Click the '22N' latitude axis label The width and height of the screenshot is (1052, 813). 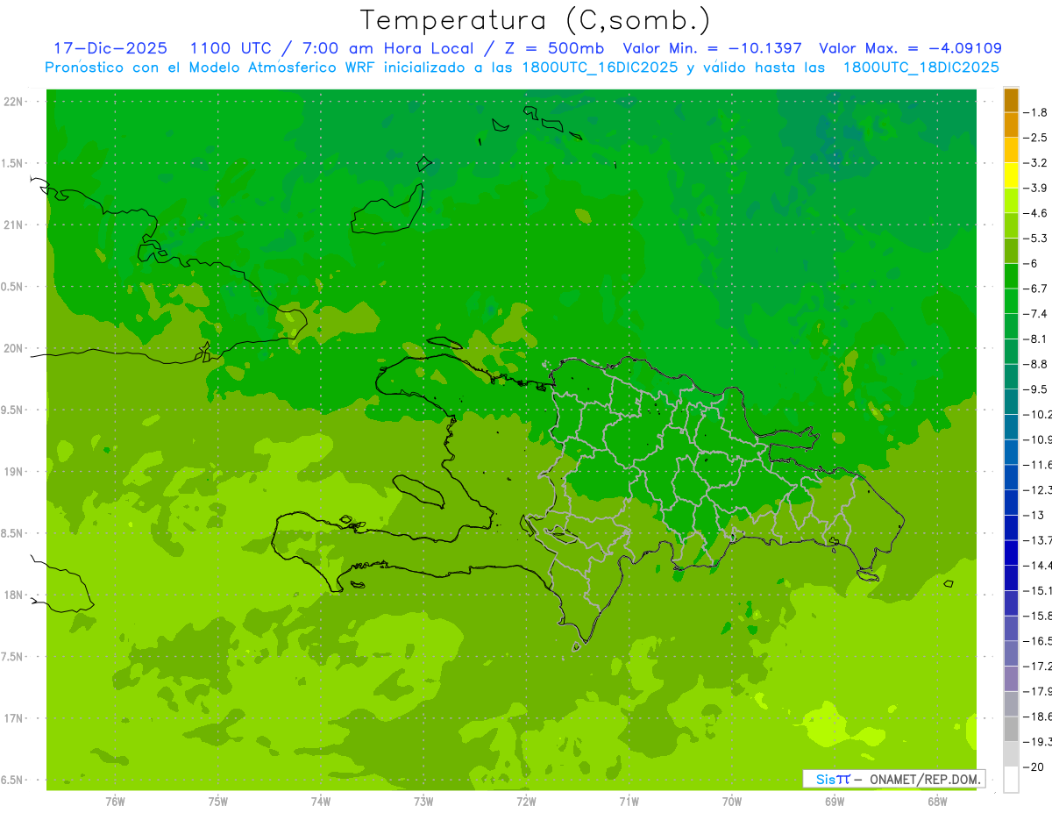(x=14, y=102)
